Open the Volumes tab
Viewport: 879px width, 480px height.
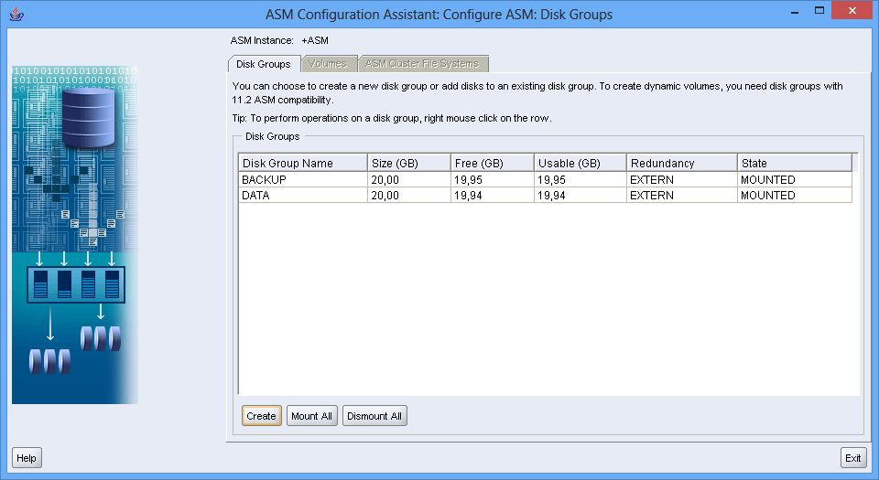point(328,64)
